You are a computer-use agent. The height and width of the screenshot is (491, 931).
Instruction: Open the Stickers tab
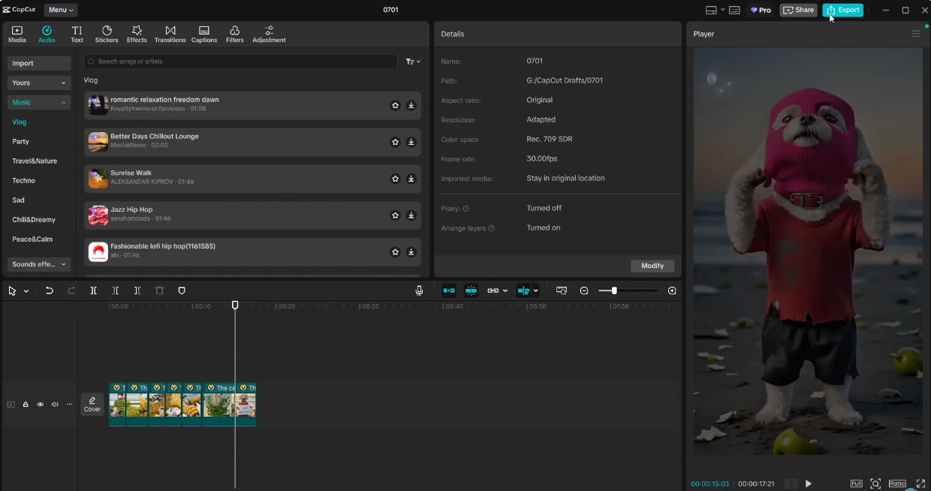coord(107,34)
